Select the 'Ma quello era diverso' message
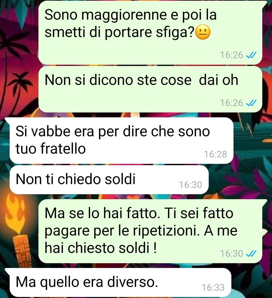 point(120,282)
